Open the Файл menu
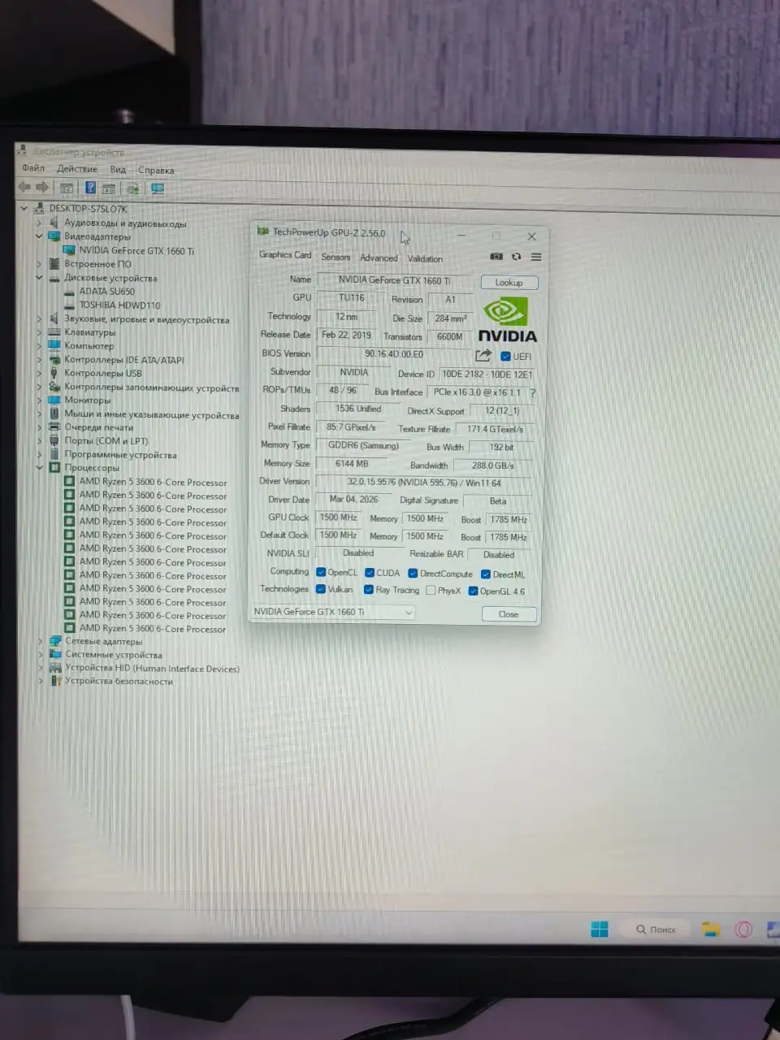Screen dimensions: 780x1040 click(x=33, y=168)
